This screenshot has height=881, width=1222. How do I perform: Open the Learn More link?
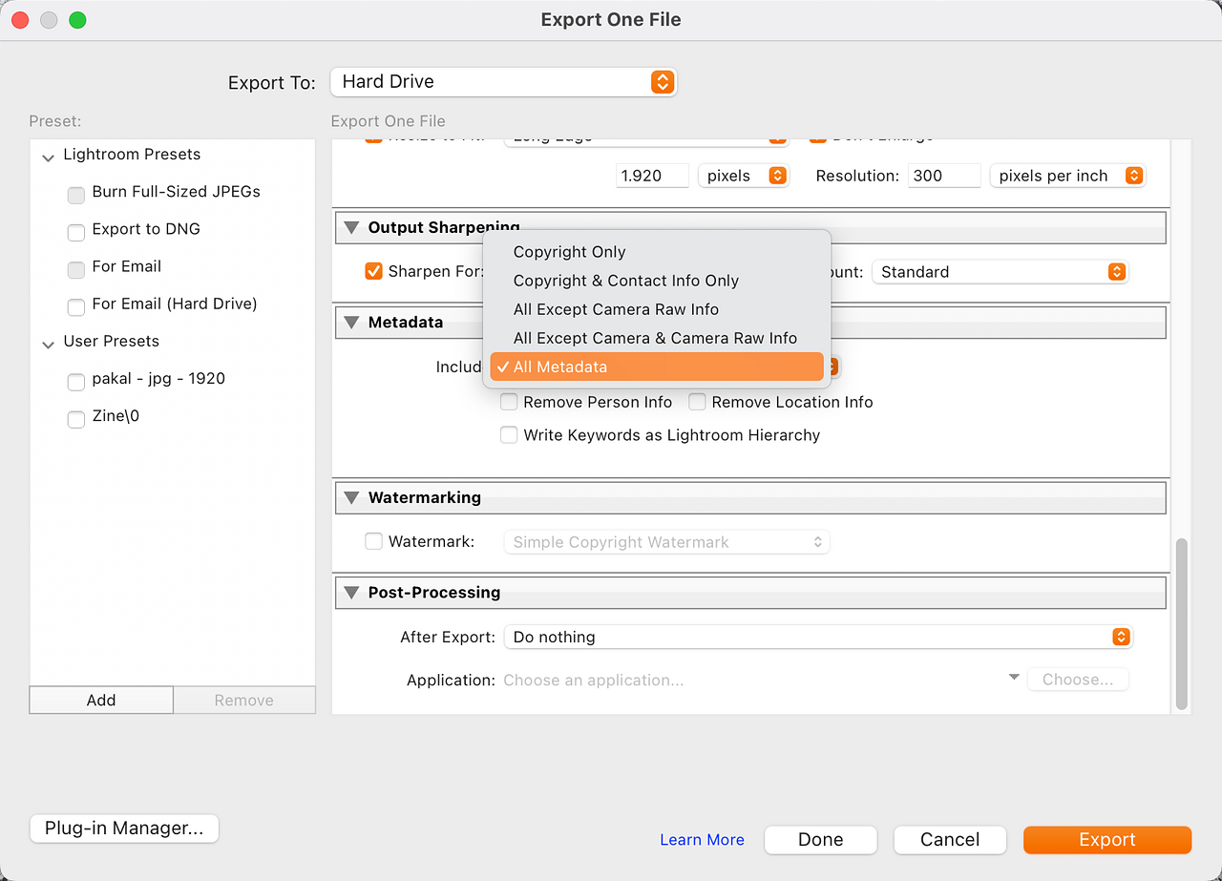coord(702,840)
